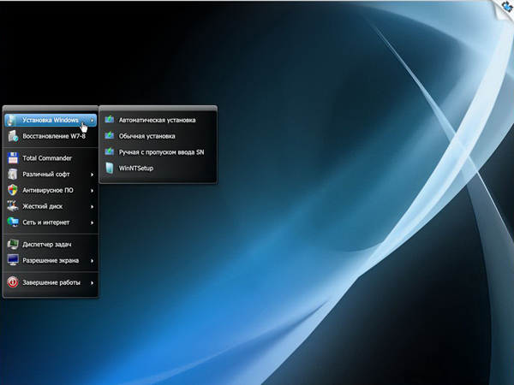Open the Сеть и интернет menu item
Screen dimensions: 514x385
51,222
